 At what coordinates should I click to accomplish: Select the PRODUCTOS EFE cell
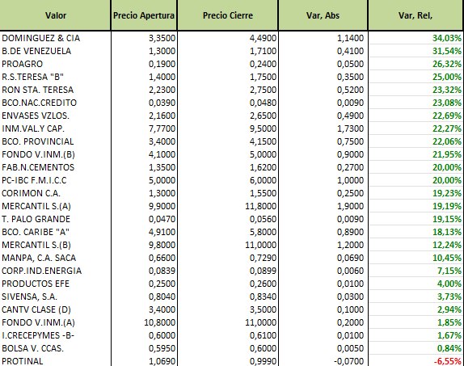pos(55,284)
